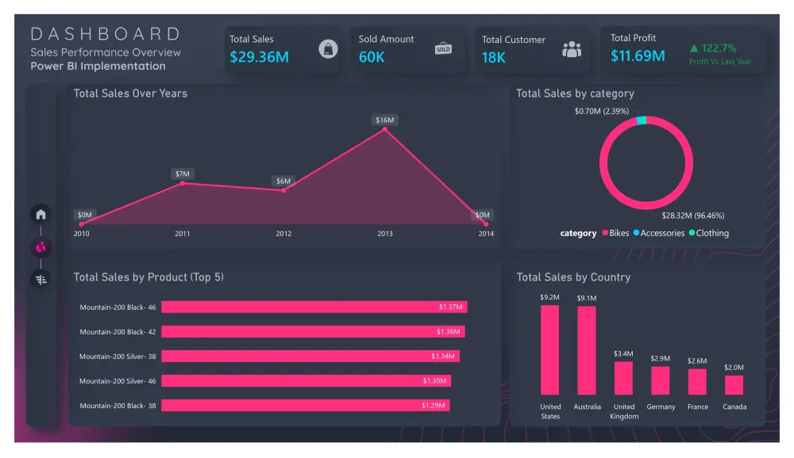Click the $29.36M Total Sales value
The width and height of the screenshot is (794, 458).
coord(260,57)
